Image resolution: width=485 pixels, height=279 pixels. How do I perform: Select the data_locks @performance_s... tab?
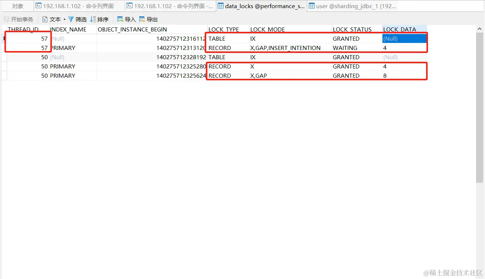point(261,6)
